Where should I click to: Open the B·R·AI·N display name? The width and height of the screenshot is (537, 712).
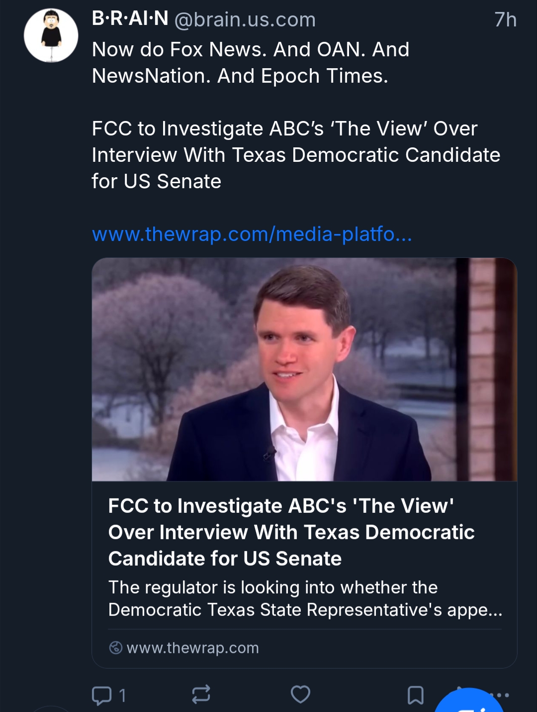coord(130,19)
